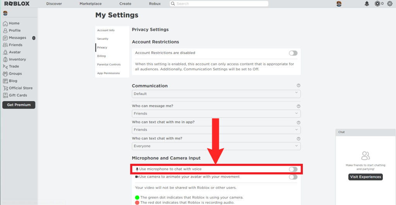The image size is (396, 205).
Task: Click the help icon beside Communication
Action: tap(298, 86)
